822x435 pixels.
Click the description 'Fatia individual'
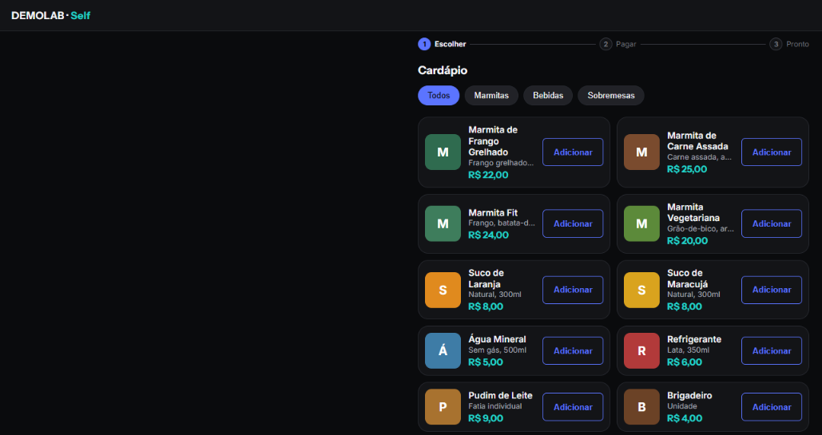[x=495, y=406]
